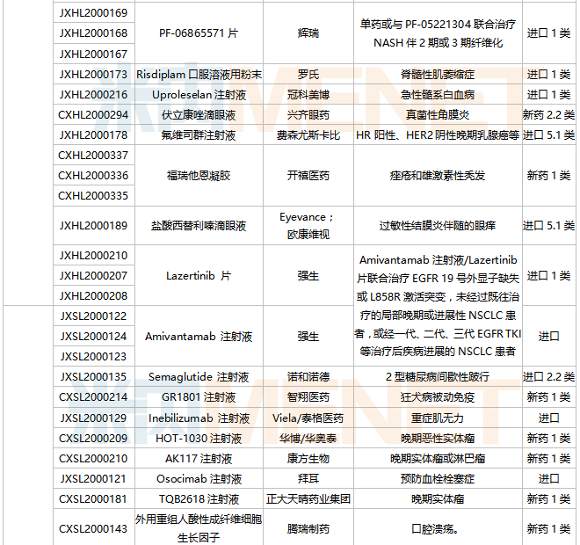This screenshot has height=545, width=580.
Task: Select JXHL2000207 registration number
Action: [93, 276]
